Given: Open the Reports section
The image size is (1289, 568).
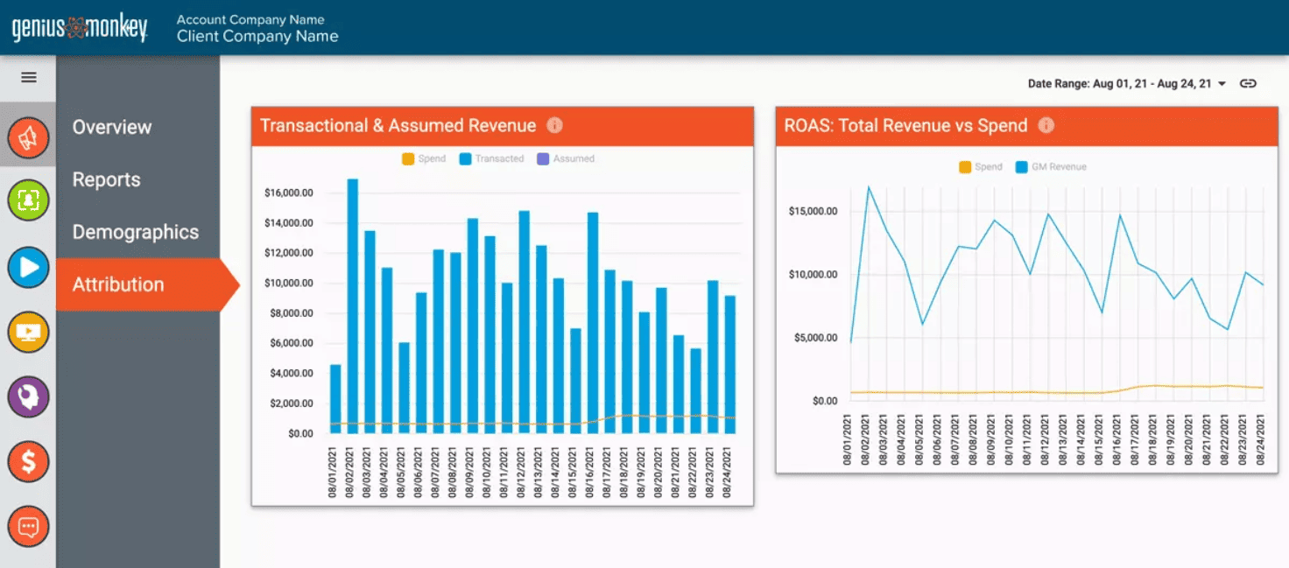Looking at the screenshot, I should point(106,179).
